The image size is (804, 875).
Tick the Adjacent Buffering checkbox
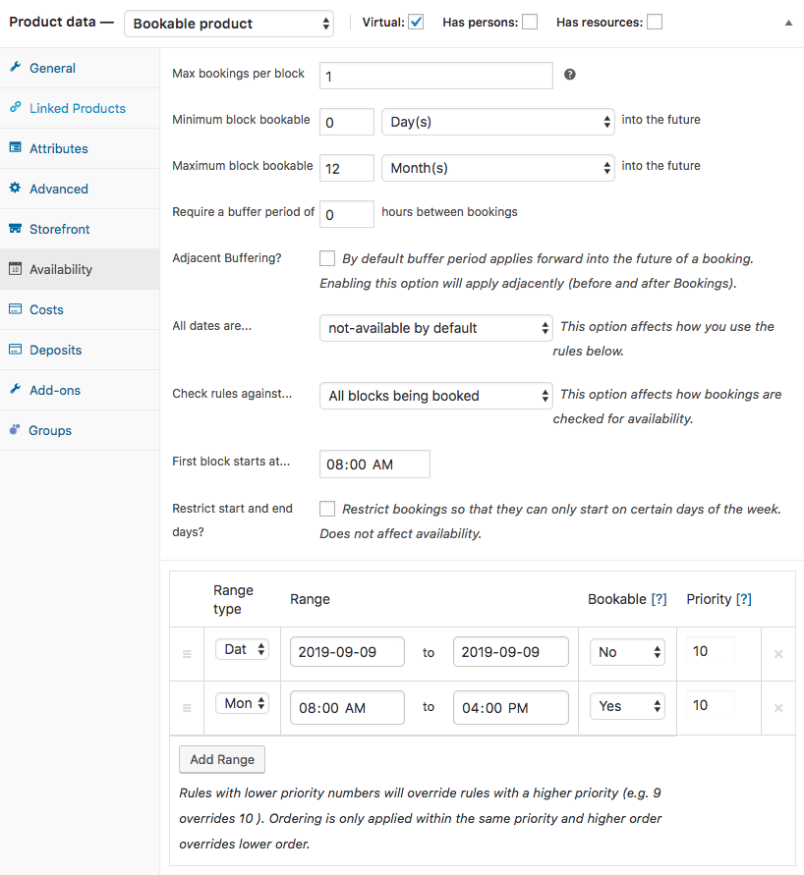tap(327, 258)
